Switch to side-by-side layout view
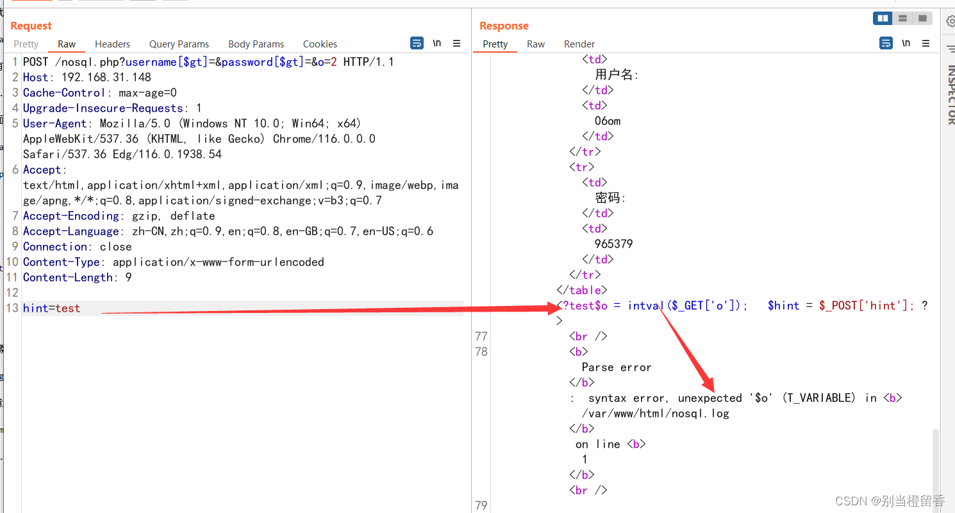The image size is (955, 513). 883,18
